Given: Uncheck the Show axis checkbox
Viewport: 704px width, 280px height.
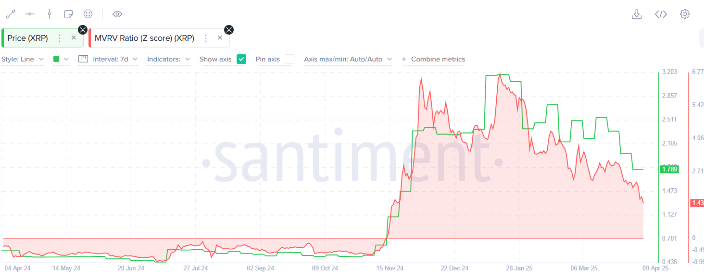Looking at the screenshot, I should [241, 59].
